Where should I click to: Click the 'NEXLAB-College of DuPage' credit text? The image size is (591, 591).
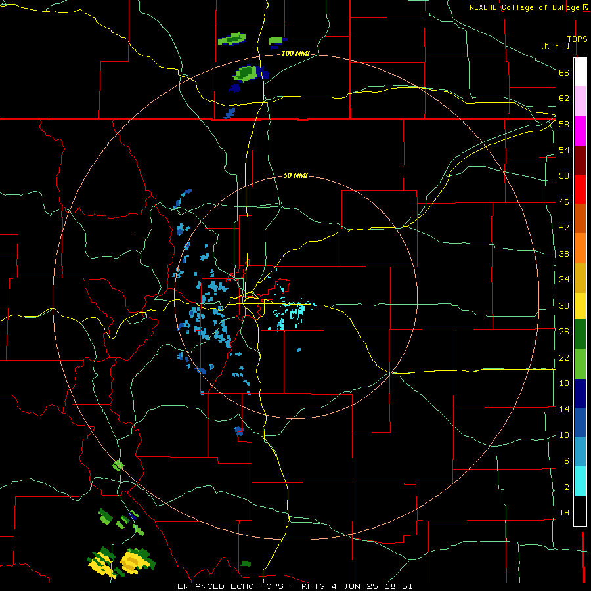[x=525, y=7]
